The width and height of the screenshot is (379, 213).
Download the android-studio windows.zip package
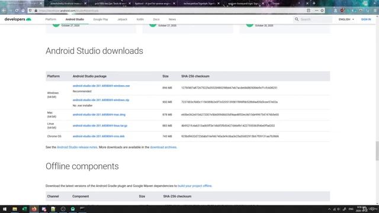101,100
